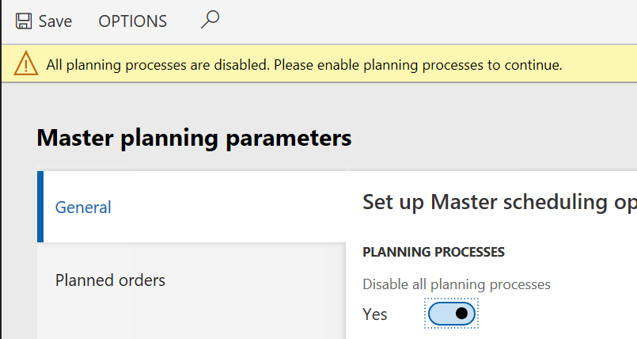Switch to the Planned orders tab
Screen dimensions: 637x339
[x=110, y=280]
